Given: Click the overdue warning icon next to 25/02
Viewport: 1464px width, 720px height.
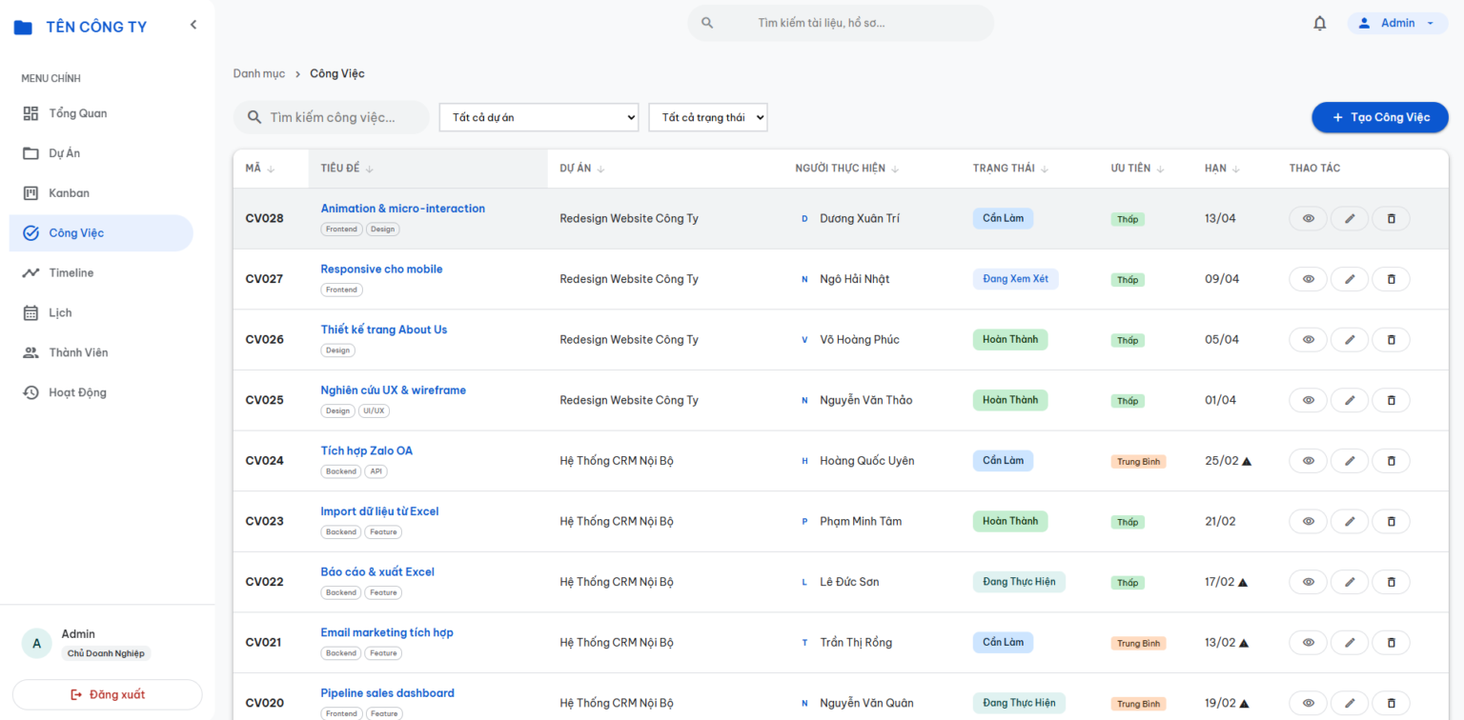Looking at the screenshot, I should (x=1247, y=461).
